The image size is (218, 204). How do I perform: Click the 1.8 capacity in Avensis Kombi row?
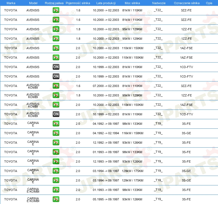pyautogui.click(x=78, y=95)
